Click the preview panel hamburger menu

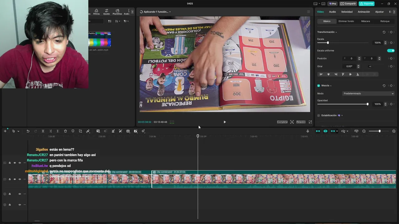click(309, 12)
